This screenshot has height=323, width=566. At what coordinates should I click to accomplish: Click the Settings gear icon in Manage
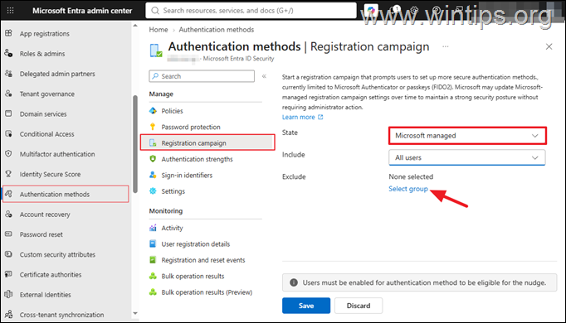pos(153,191)
